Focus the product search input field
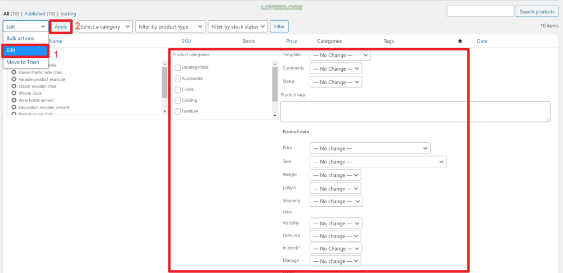 point(480,11)
